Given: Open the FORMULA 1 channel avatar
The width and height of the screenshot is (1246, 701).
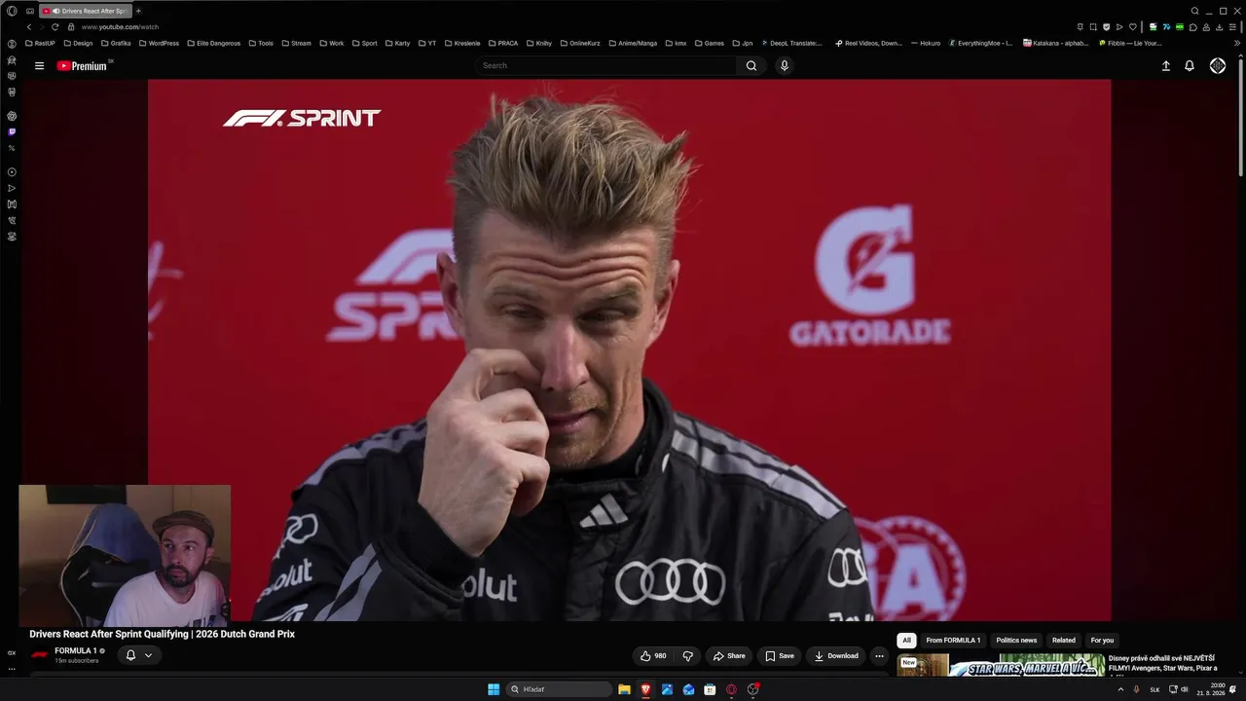Looking at the screenshot, I should tap(40, 655).
